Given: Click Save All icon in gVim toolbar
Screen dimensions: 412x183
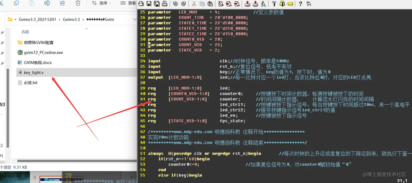Looking at the screenshot, I should [157, 4].
